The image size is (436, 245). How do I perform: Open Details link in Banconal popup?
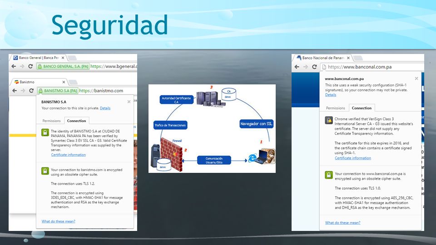(x=331, y=95)
